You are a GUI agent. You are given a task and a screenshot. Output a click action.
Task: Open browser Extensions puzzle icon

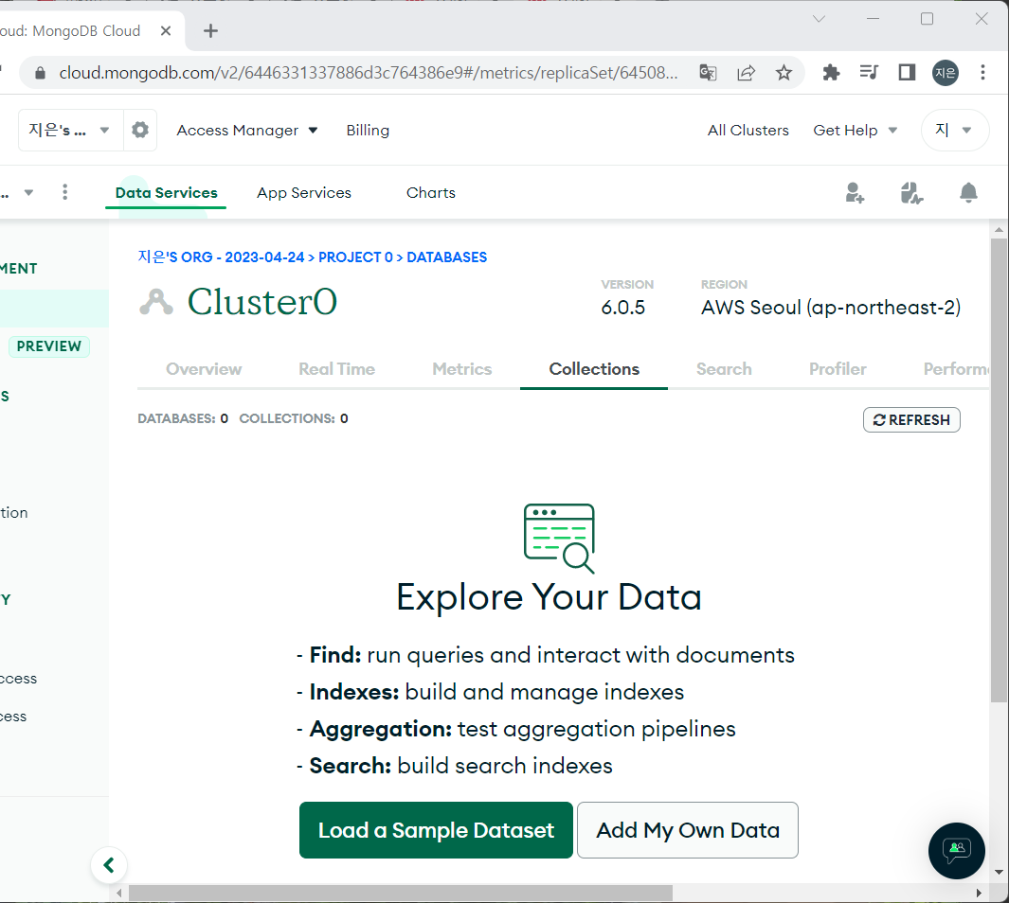[831, 73]
